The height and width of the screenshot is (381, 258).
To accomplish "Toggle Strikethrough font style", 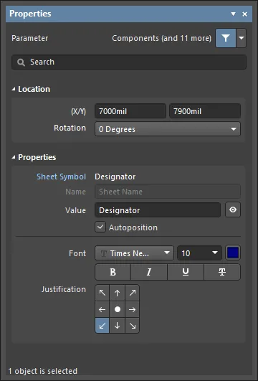I will (222, 272).
